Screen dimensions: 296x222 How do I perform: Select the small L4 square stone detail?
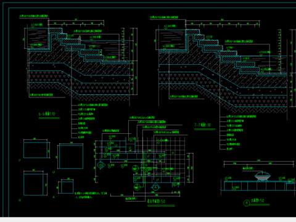(x=67, y=187)
